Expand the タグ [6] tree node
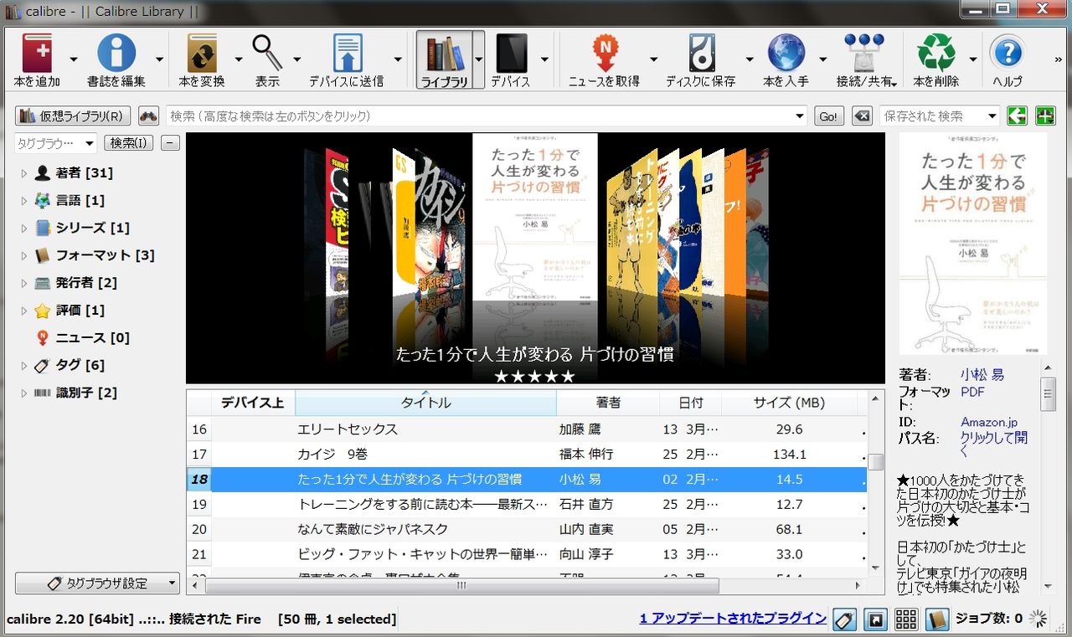The width and height of the screenshot is (1072, 637). [24, 365]
